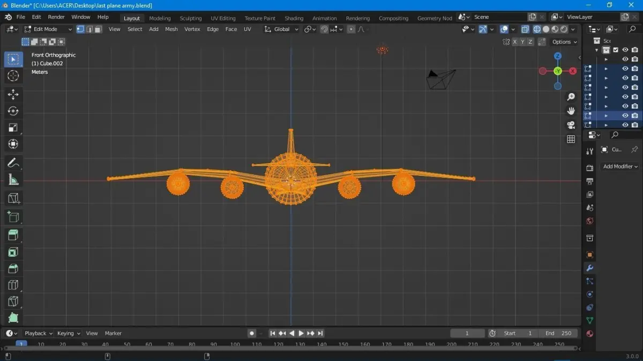
Task: Open the Vertex menu
Action: [192, 29]
